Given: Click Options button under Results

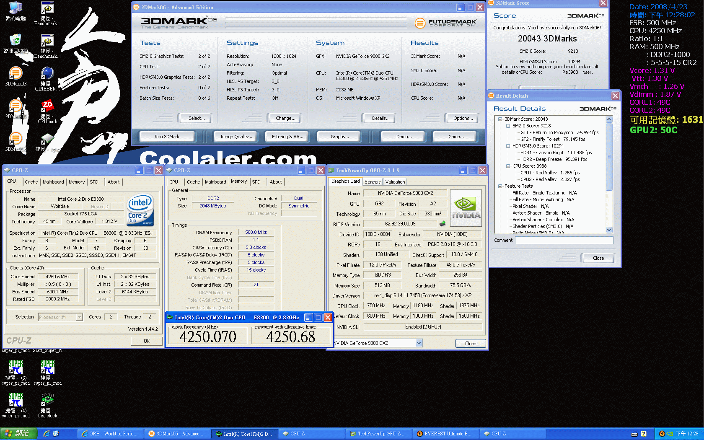Looking at the screenshot, I should 463,118.
